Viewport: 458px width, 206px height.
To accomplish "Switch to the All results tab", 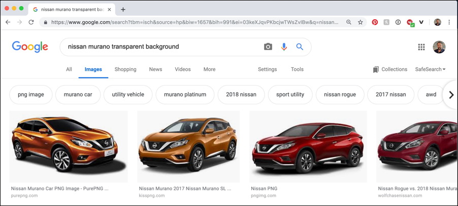I will (69, 69).
